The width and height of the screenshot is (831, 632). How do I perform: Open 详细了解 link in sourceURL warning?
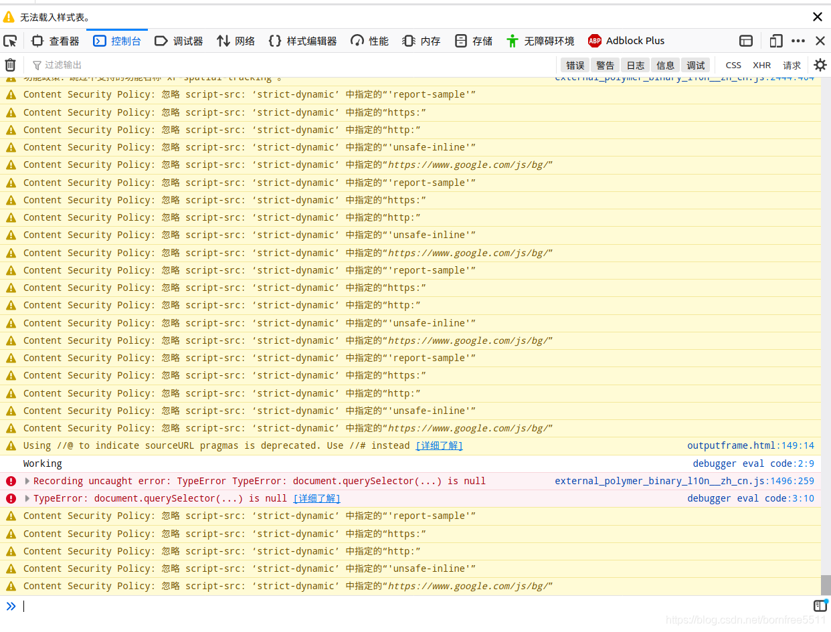[439, 445]
